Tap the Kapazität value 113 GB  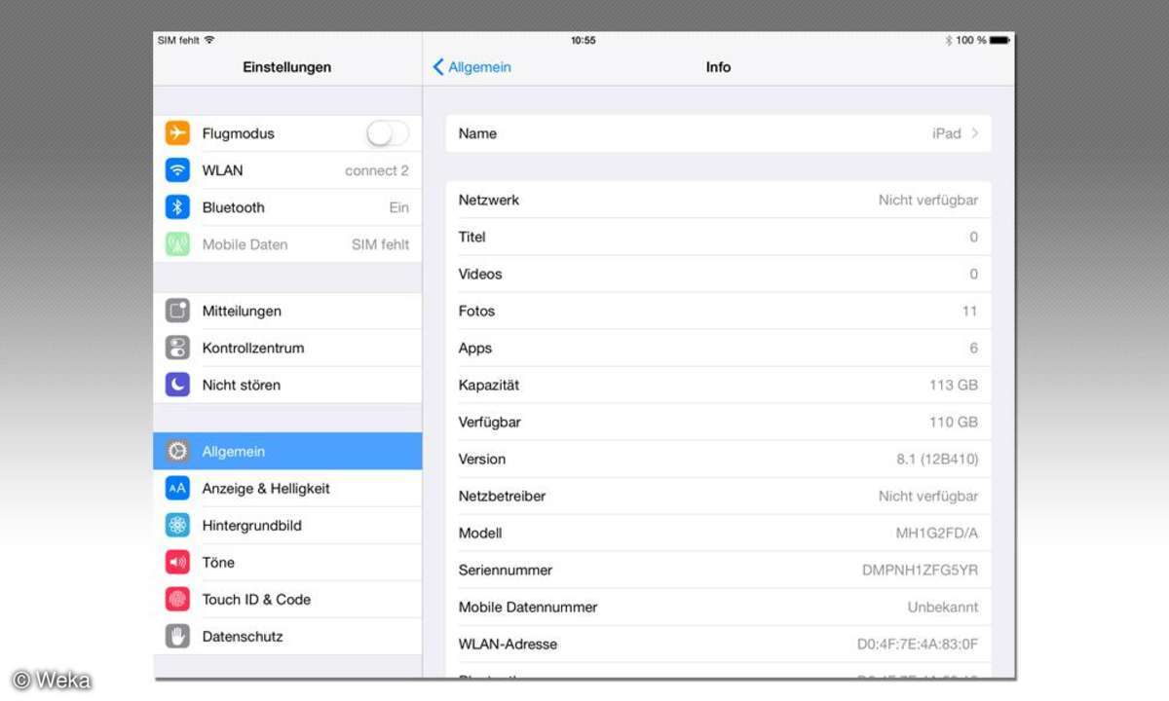coord(954,385)
